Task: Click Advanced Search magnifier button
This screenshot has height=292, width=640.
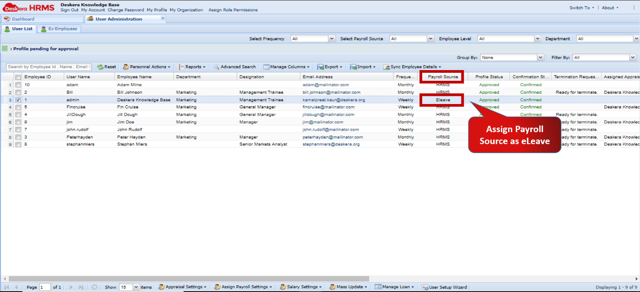Action: pyautogui.click(x=234, y=67)
